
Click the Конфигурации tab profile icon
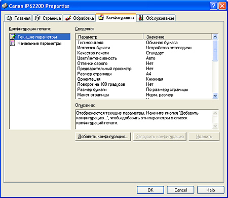point(101,17)
